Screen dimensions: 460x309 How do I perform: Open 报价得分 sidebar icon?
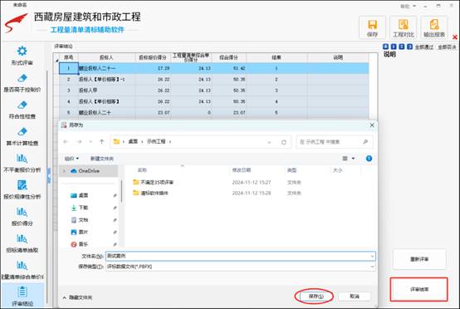coord(22,212)
